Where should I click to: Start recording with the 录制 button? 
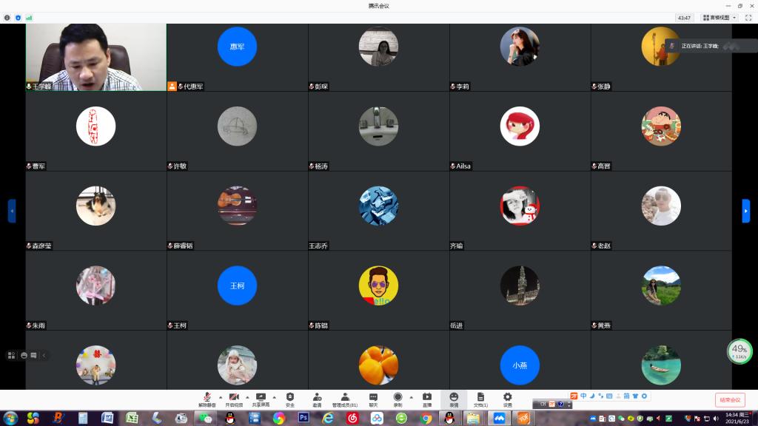398,399
